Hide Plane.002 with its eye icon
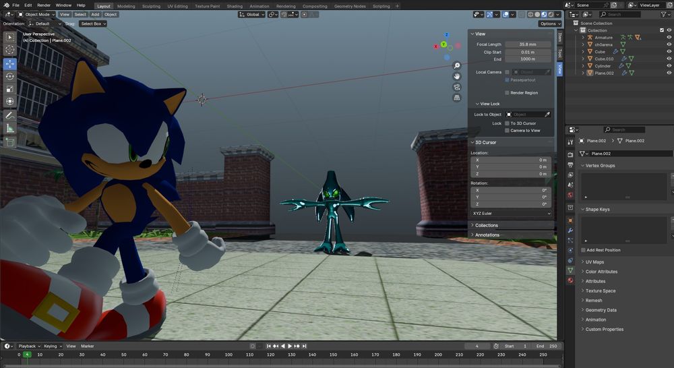674x368 pixels. (669, 73)
